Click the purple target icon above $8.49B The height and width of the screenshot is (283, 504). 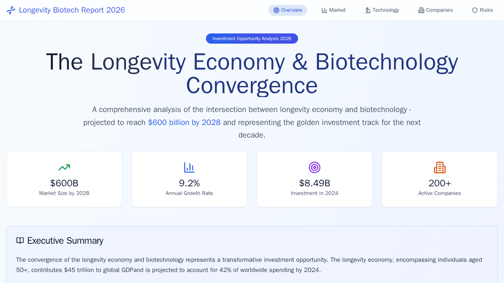[315, 167]
